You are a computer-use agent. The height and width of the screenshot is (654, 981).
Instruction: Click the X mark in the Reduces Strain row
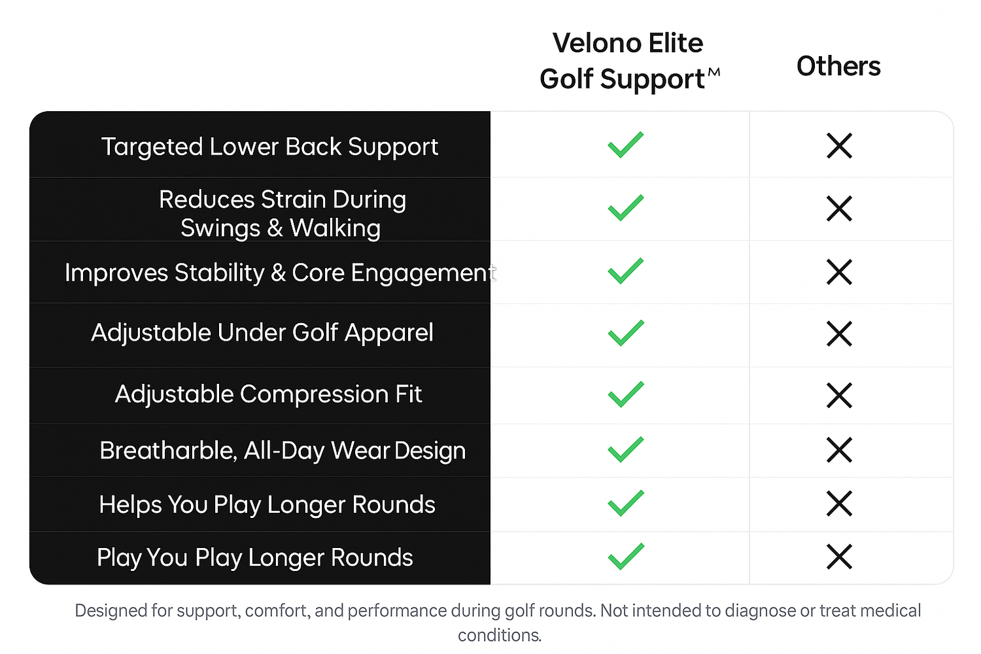click(x=839, y=209)
